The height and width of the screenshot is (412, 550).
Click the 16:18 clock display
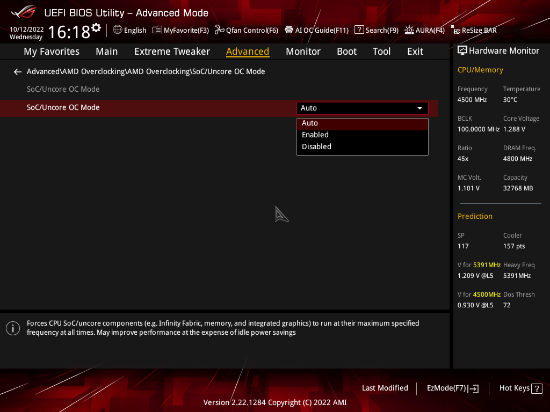click(69, 32)
